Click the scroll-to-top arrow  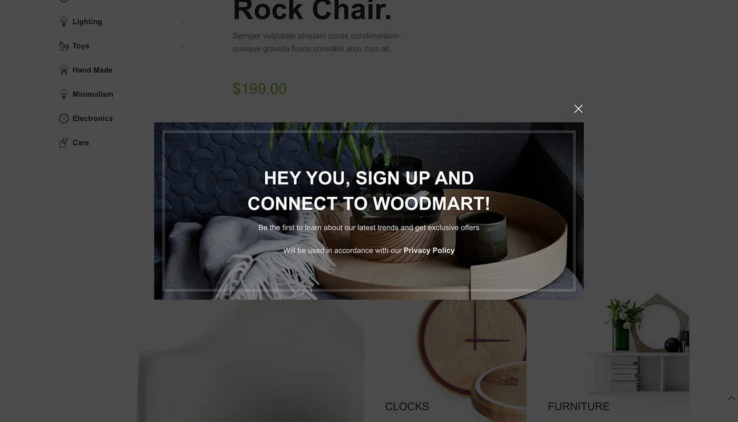click(x=730, y=398)
